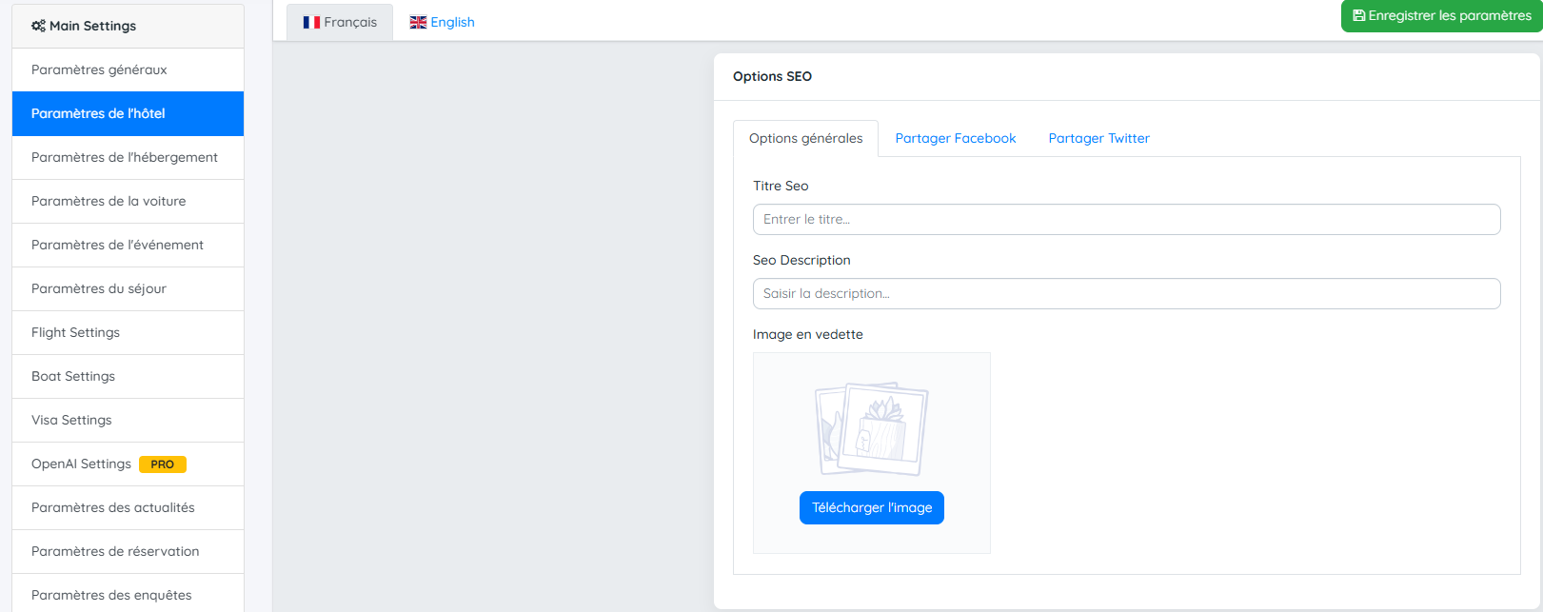Open the Partager Facebook tab
This screenshot has width=1543, height=612.
click(x=955, y=138)
